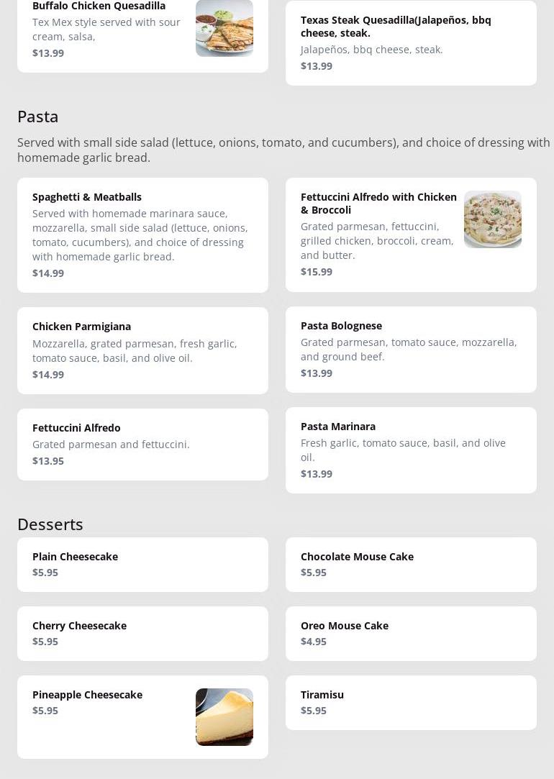The image size is (554, 779).
Task: Add Plain Cheesecake dessert
Action: click(142, 565)
